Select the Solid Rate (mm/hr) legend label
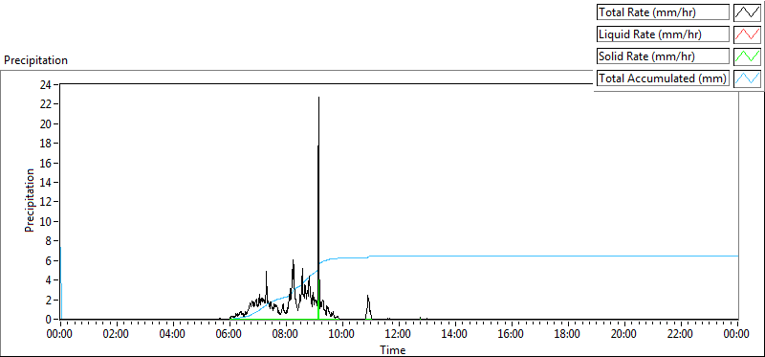765x357 pixels. click(663, 56)
